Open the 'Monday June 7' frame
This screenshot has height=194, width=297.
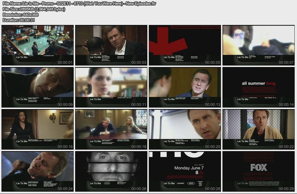click(x=185, y=171)
